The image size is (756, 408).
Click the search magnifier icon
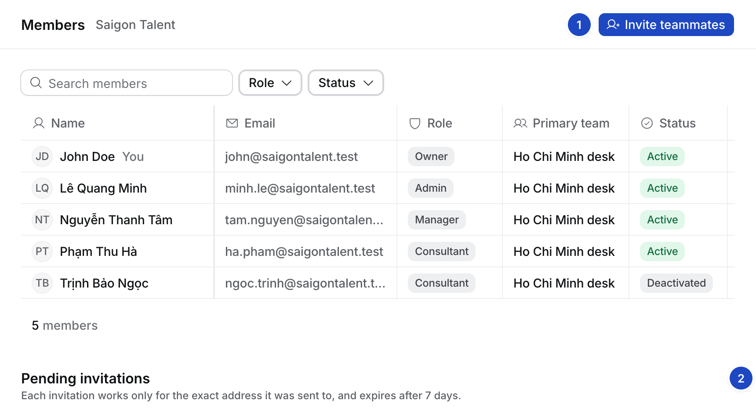(36, 83)
